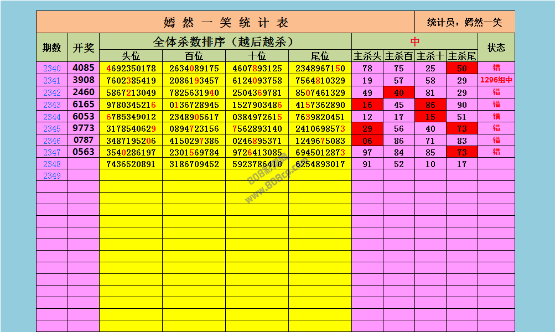Click the red 中 header cell

414,41
